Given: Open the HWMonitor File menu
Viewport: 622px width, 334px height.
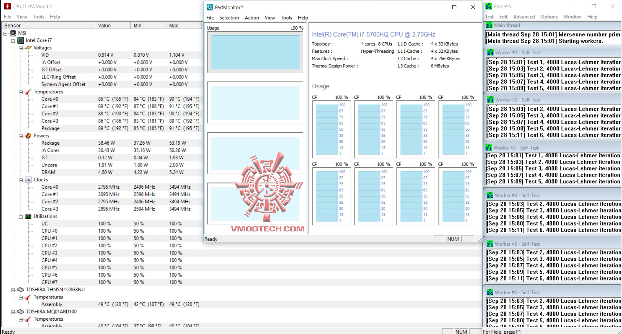Looking at the screenshot, I should [x=8, y=17].
